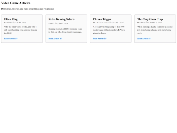This screenshot has height=133, width=177.
Task: Click the REVIEW label under Elden Ring
Action: click(8, 22)
